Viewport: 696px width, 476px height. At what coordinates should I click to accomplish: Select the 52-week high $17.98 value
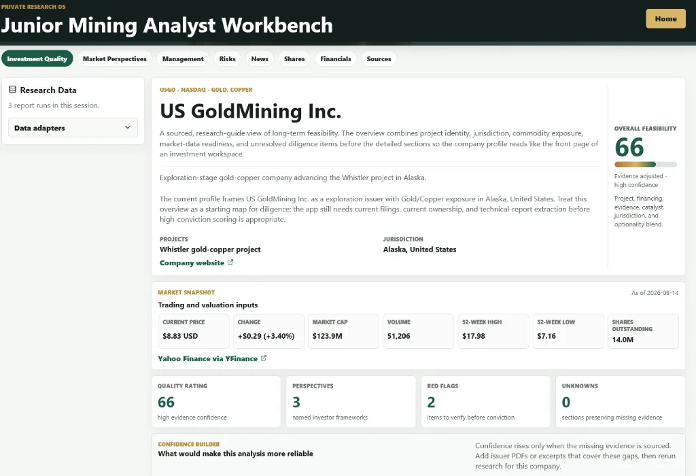click(x=474, y=336)
